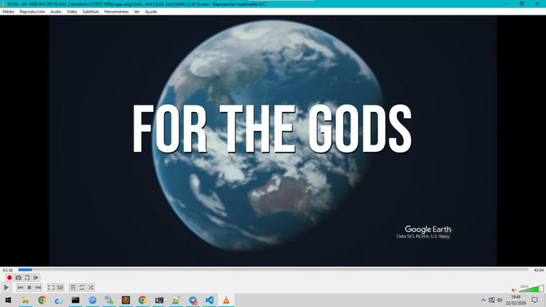This screenshot has height=307, width=546.
Task: Play the video
Action: point(7,287)
